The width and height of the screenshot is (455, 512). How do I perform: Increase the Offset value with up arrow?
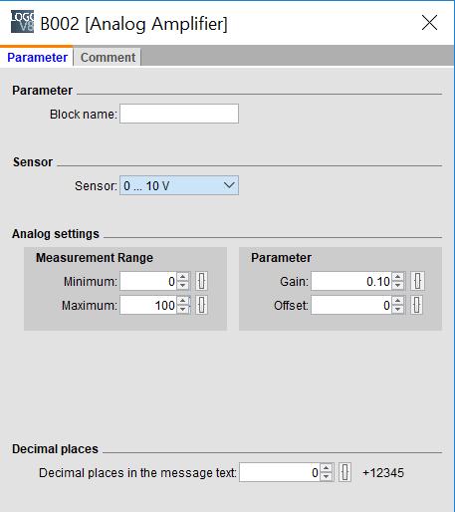[x=398, y=301]
